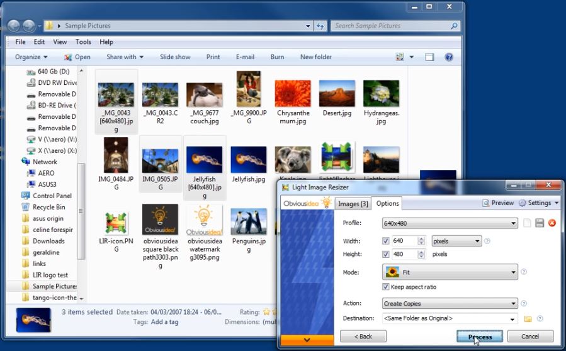Select the 640 Gb (D:) drive
The image size is (566, 351).
click(x=48, y=72)
